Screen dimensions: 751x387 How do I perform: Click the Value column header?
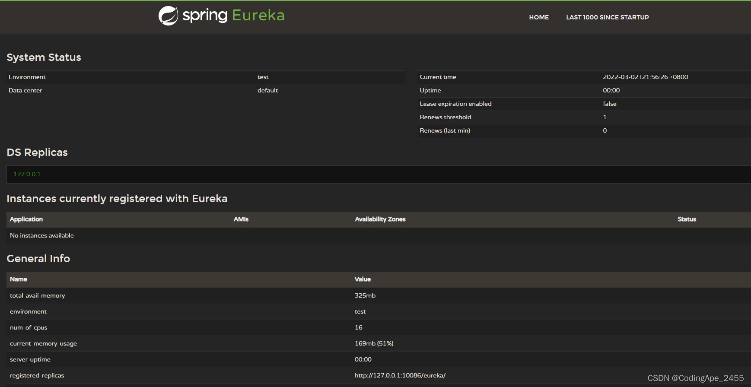[363, 279]
